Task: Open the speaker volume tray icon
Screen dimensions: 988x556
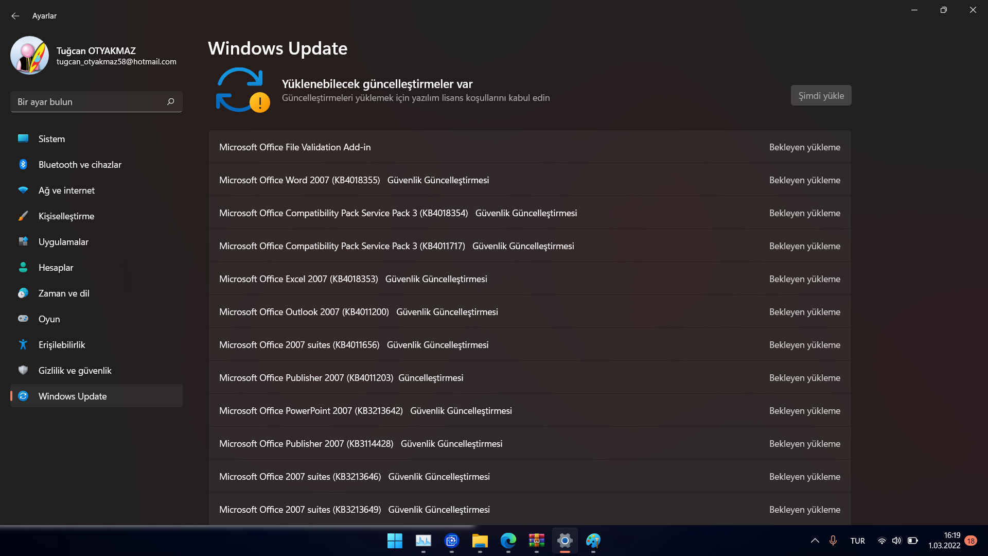Action: [x=896, y=541]
